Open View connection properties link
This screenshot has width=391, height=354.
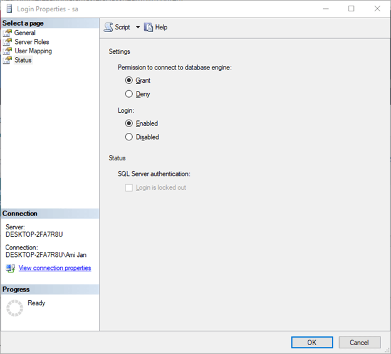[55, 268]
